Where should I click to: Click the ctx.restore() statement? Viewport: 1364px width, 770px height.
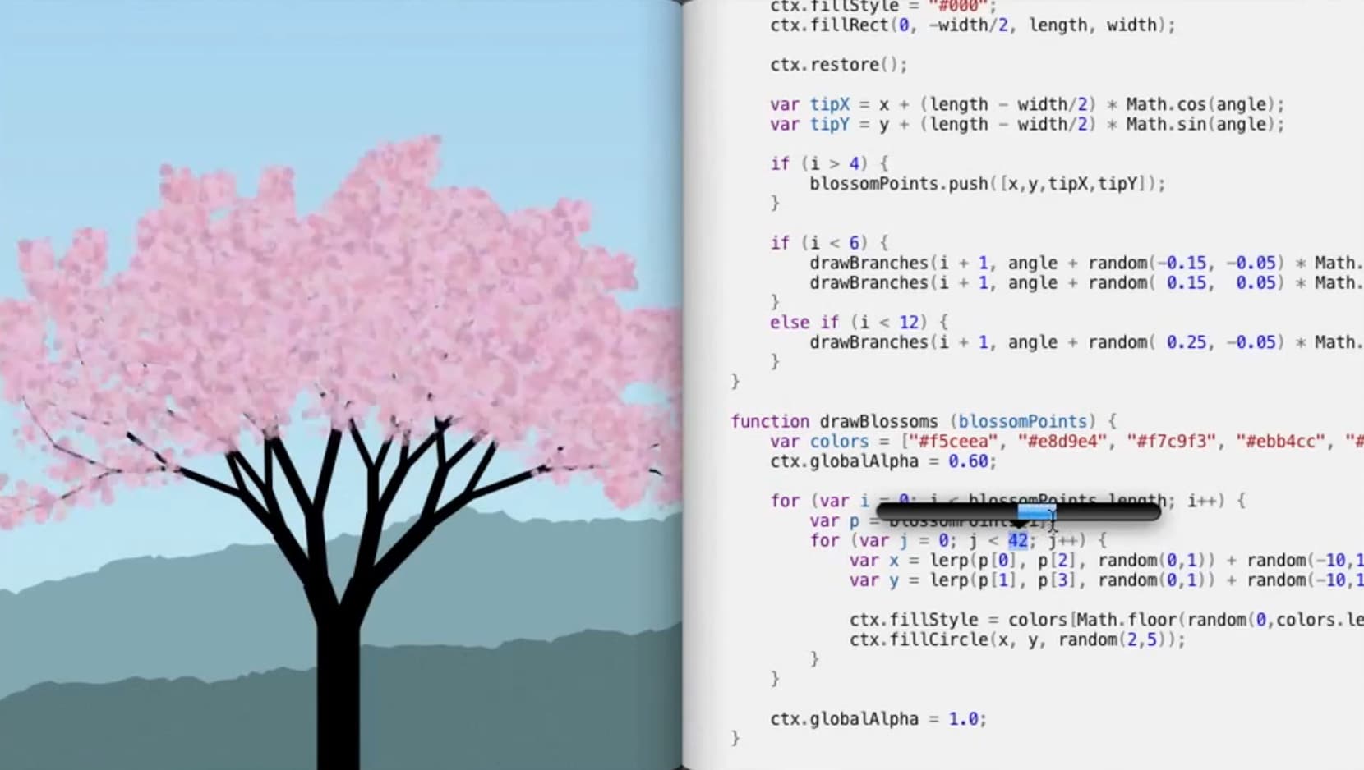[838, 65]
